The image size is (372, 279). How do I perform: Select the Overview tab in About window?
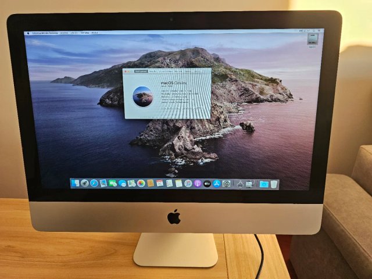point(141,71)
